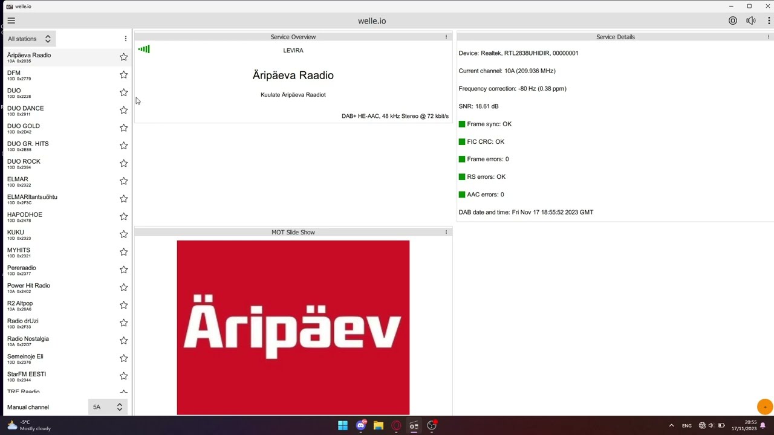The image size is (774, 435).
Task: Open the Manual channel 5A selector
Action: click(108, 407)
